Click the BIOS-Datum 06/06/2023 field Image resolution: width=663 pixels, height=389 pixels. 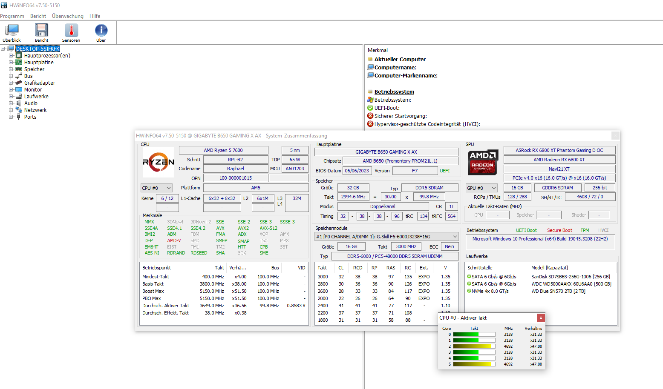357,171
